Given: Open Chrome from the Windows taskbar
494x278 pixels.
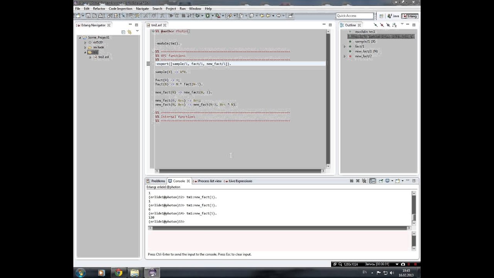Looking at the screenshot, I should coord(118,273).
